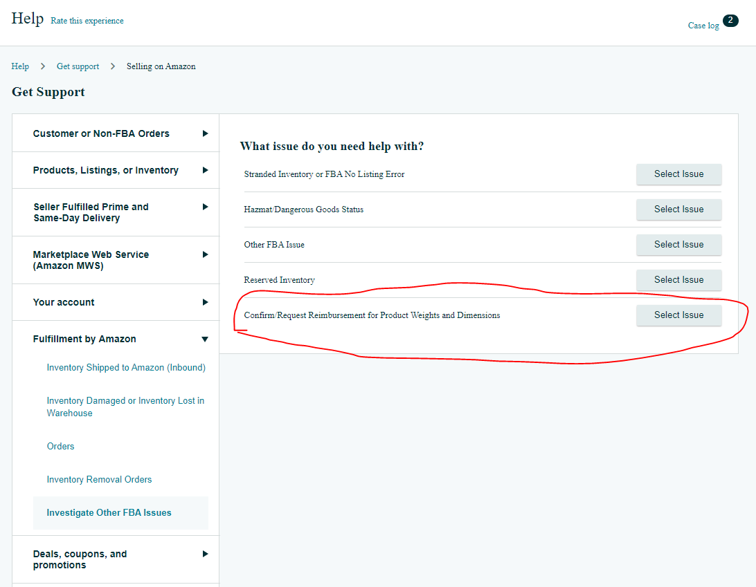
Task: Expand Seller Fulfilled Prime arrow
Action: click(x=205, y=207)
